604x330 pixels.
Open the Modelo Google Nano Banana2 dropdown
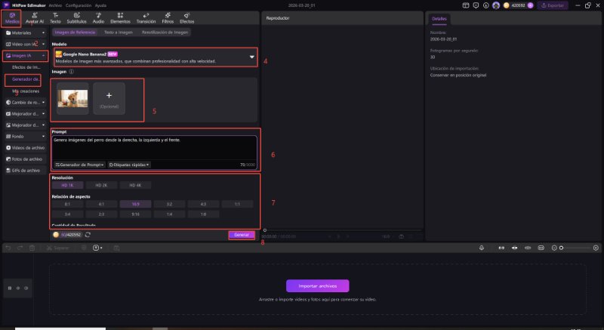coord(251,57)
